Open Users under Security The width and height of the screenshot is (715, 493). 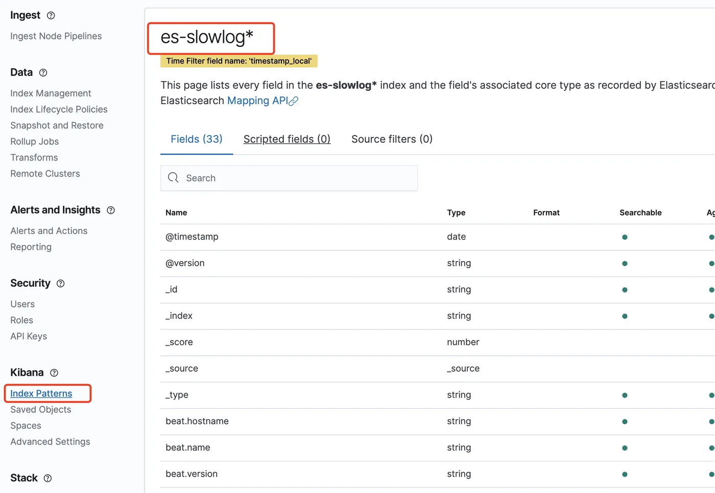pyautogui.click(x=22, y=304)
